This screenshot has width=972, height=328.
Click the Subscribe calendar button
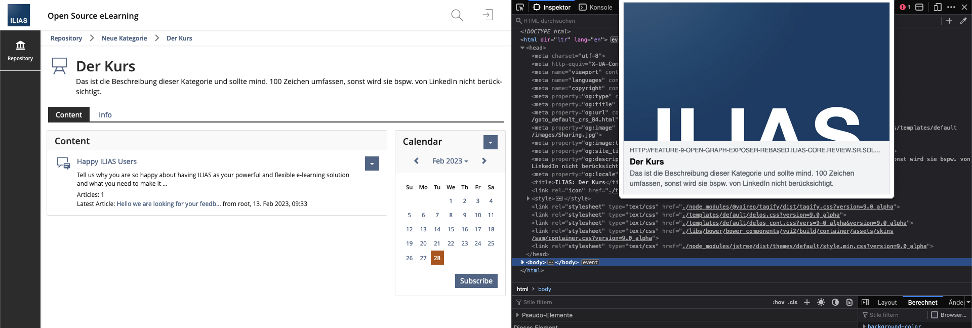coord(476,281)
